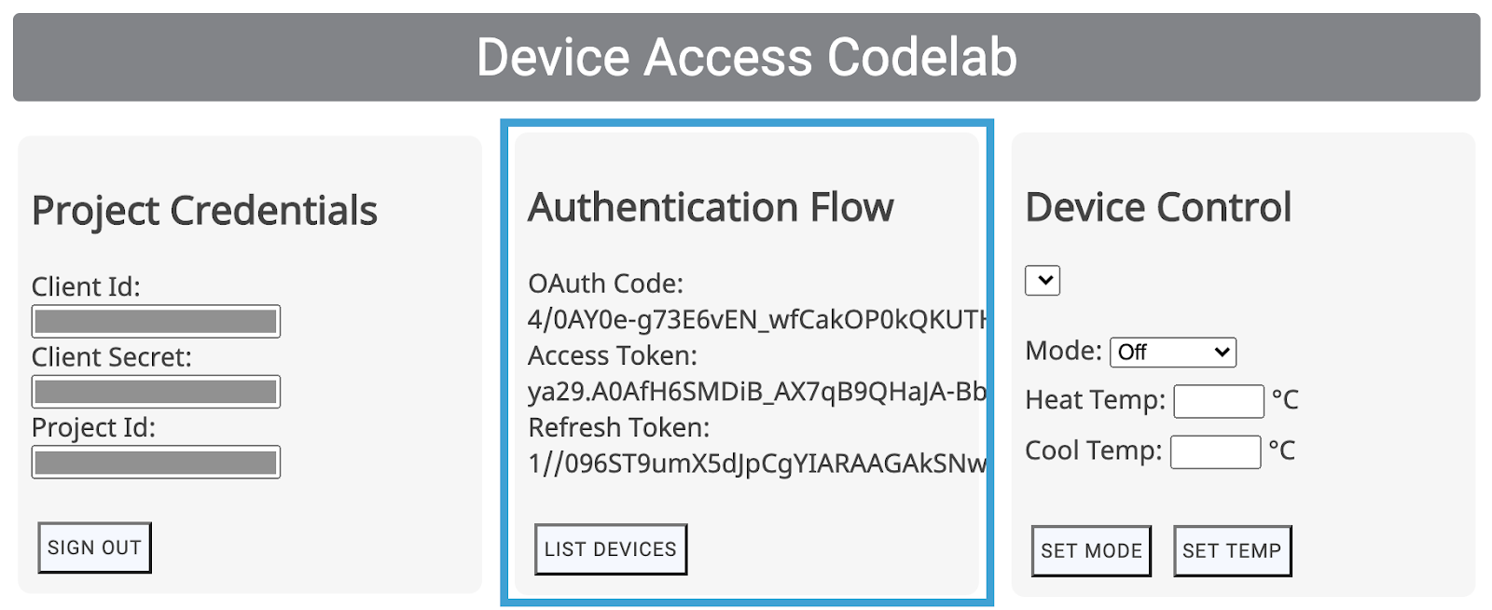Viewport: 1492px width, 610px height.
Task: Click the SIGN OUT button
Action: [94, 548]
